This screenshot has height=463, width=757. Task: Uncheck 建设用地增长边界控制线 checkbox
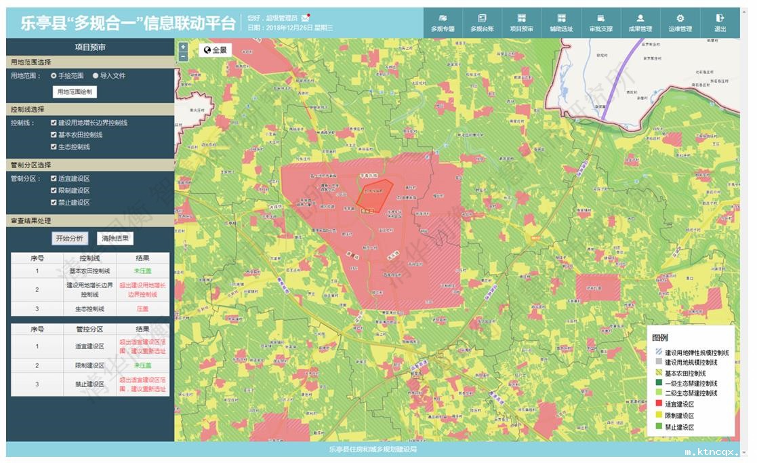click(54, 123)
